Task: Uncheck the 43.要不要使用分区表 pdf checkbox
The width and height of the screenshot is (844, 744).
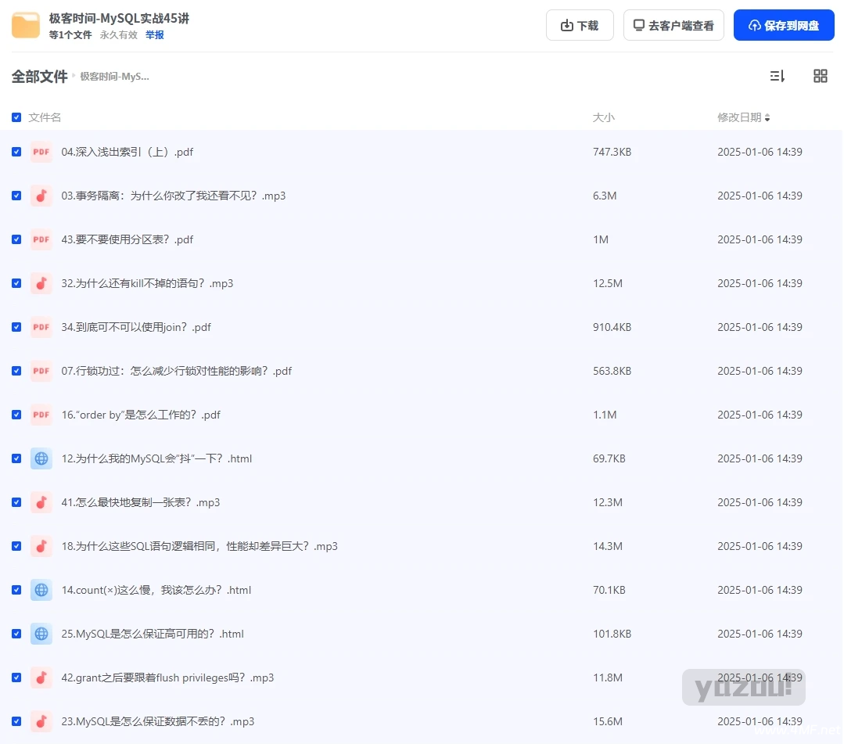Action: coord(16,239)
